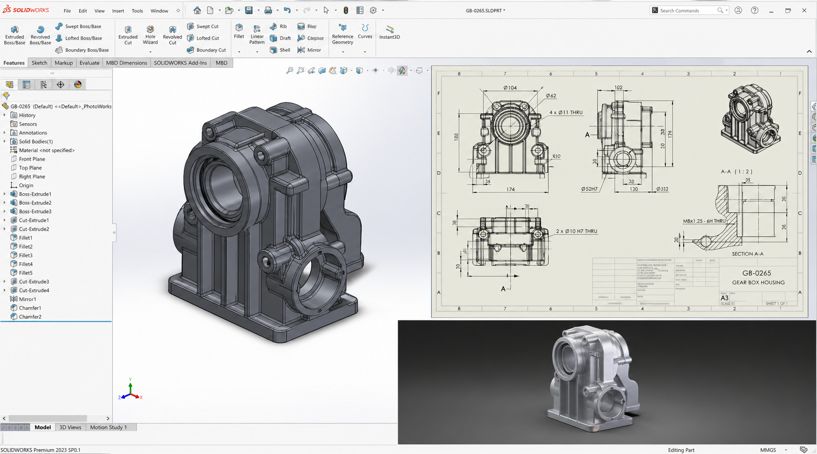This screenshot has width=817, height=454.
Task: Click the Boundary Cut button
Action: click(207, 50)
